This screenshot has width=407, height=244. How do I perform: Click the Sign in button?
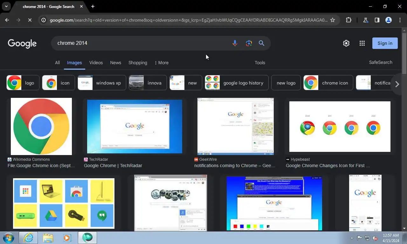[385, 43]
